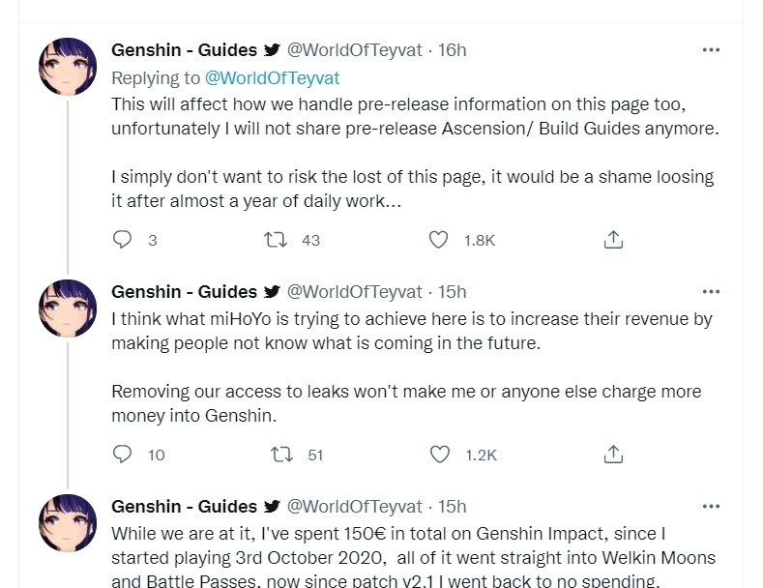Reply to the 16h pre-release information tweet

122,240
